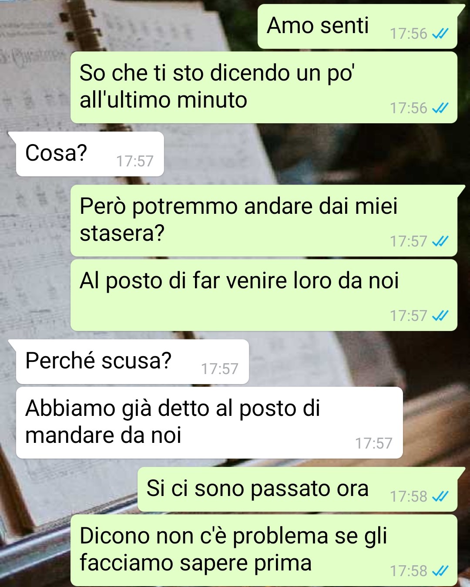The image size is (470, 587).
Task: Tap double-check icon on 'stasera?' message
Action: click(x=440, y=241)
